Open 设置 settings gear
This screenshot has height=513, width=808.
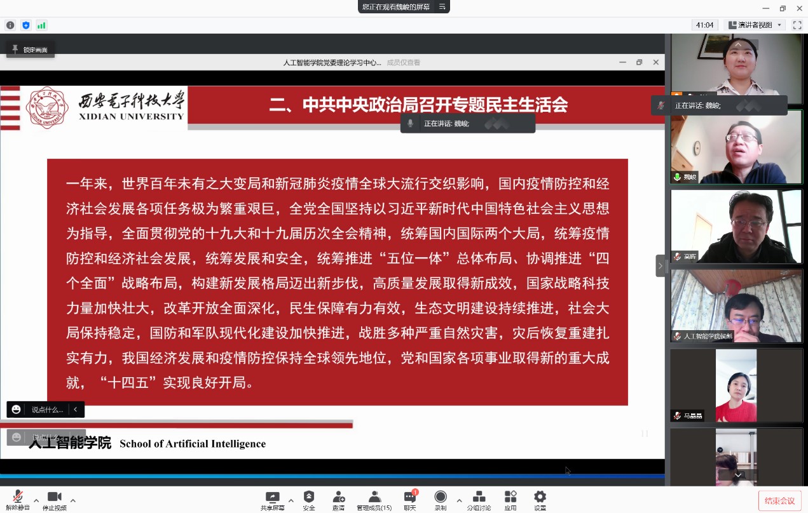[x=540, y=500]
